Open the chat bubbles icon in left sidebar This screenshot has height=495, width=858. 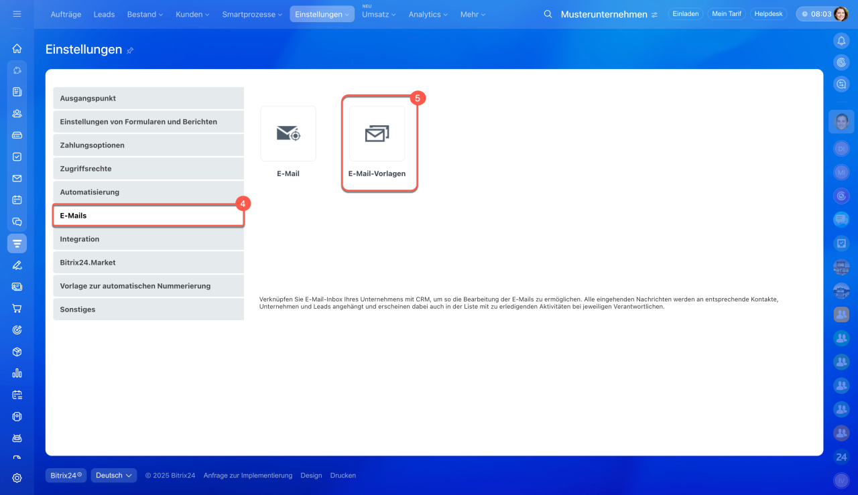[17, 222]
